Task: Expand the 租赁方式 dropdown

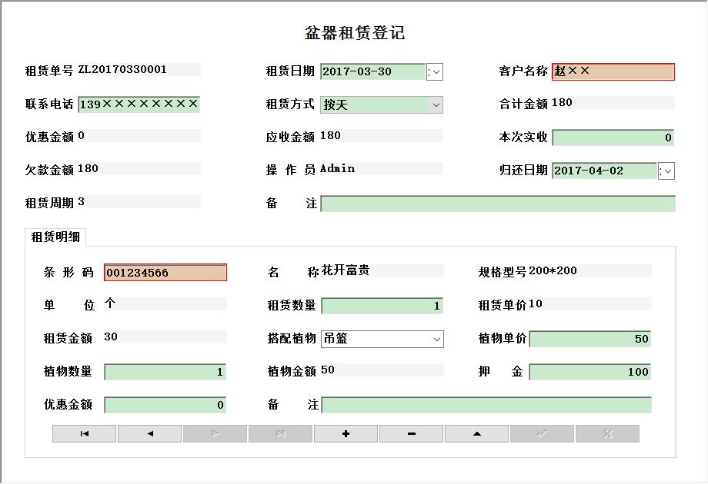Action: [x=436, y=105]
